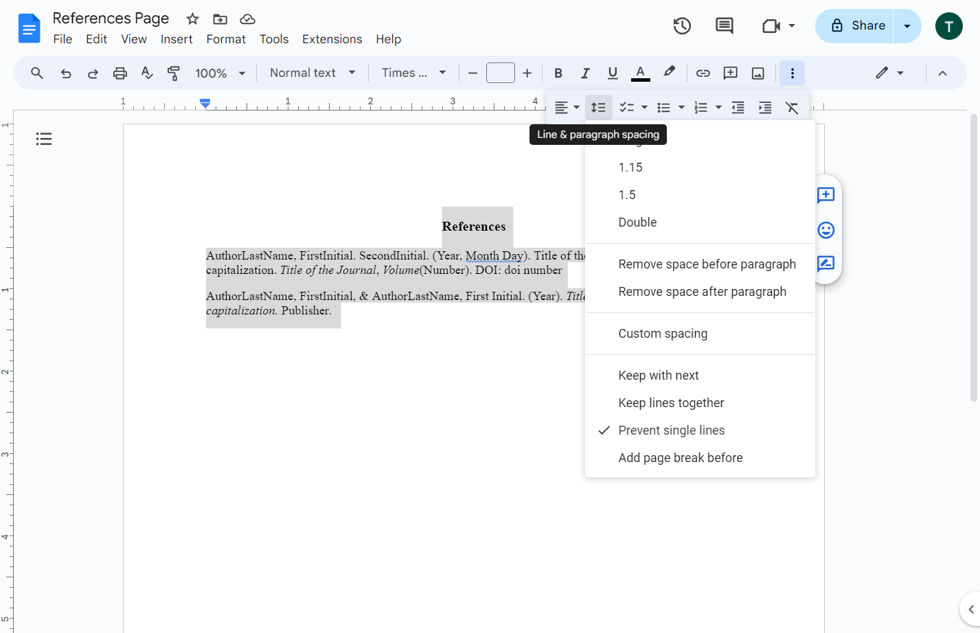Select Remove space before paragraph
The width and height of the screenshot is (980, 633).
pos(700,264)
